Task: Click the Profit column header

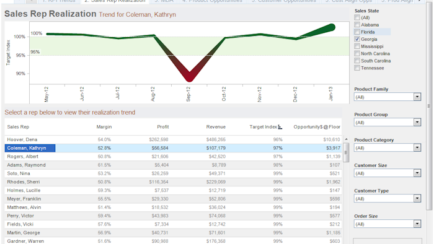Action: [x=162, y=127]
